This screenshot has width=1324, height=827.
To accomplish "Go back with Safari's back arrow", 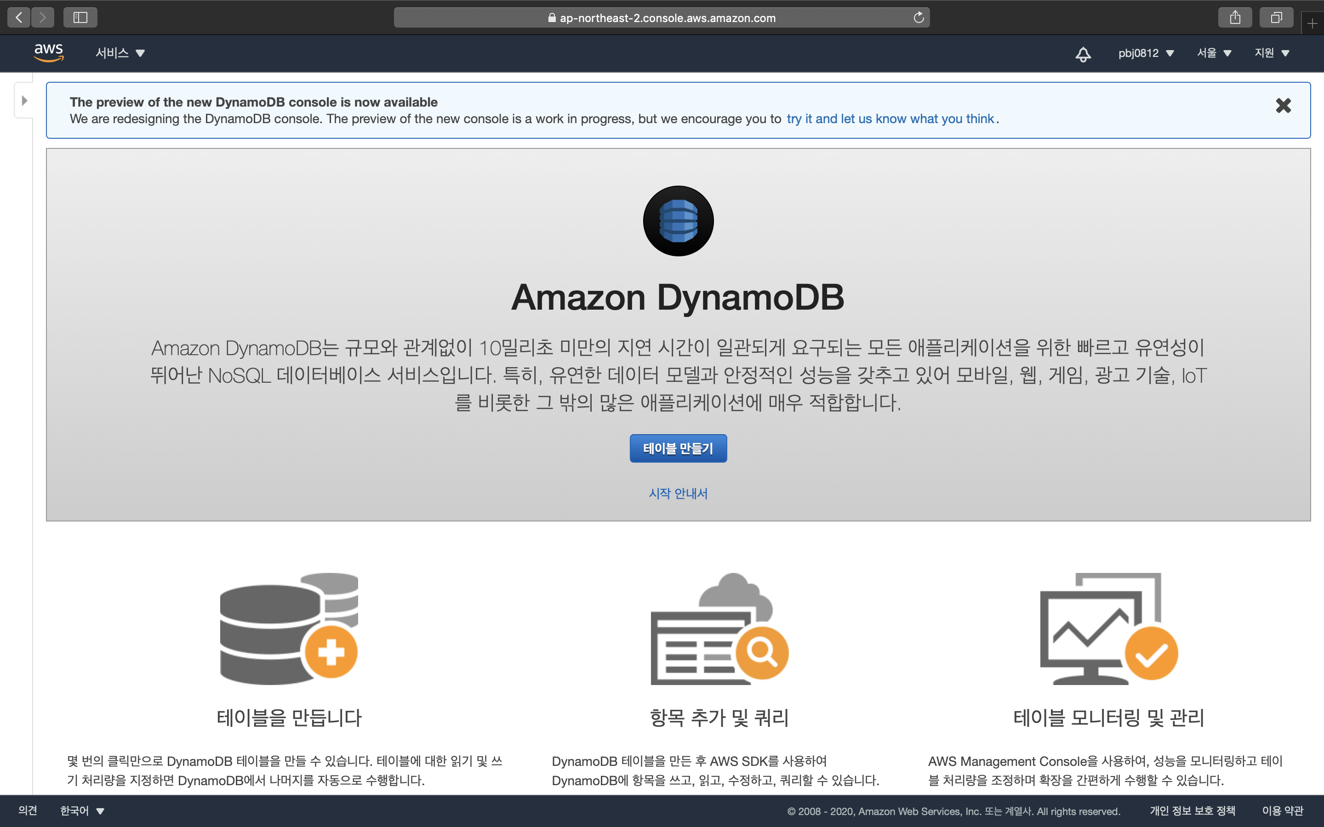I will [19, 17].
